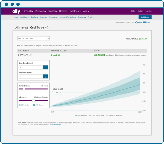Go to Investments
The image size is (164, 144).
[75, 11]
